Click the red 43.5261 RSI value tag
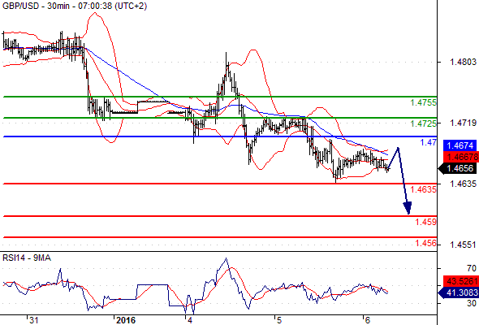Screen dimensions: 479x325 461,281
